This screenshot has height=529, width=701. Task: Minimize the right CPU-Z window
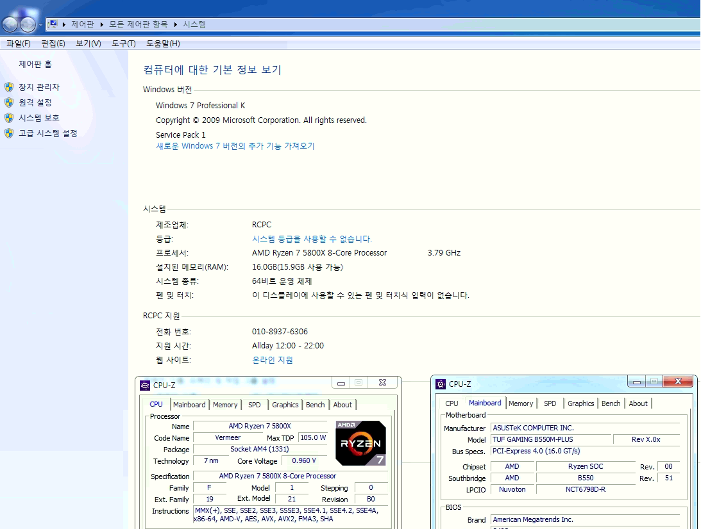click(637, 381)
